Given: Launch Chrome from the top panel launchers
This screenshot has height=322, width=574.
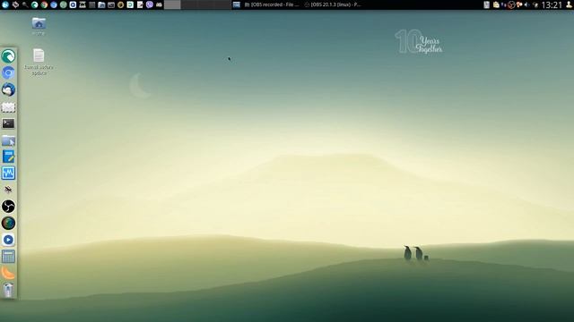Looking at the screenshot, I should [44, 4].
